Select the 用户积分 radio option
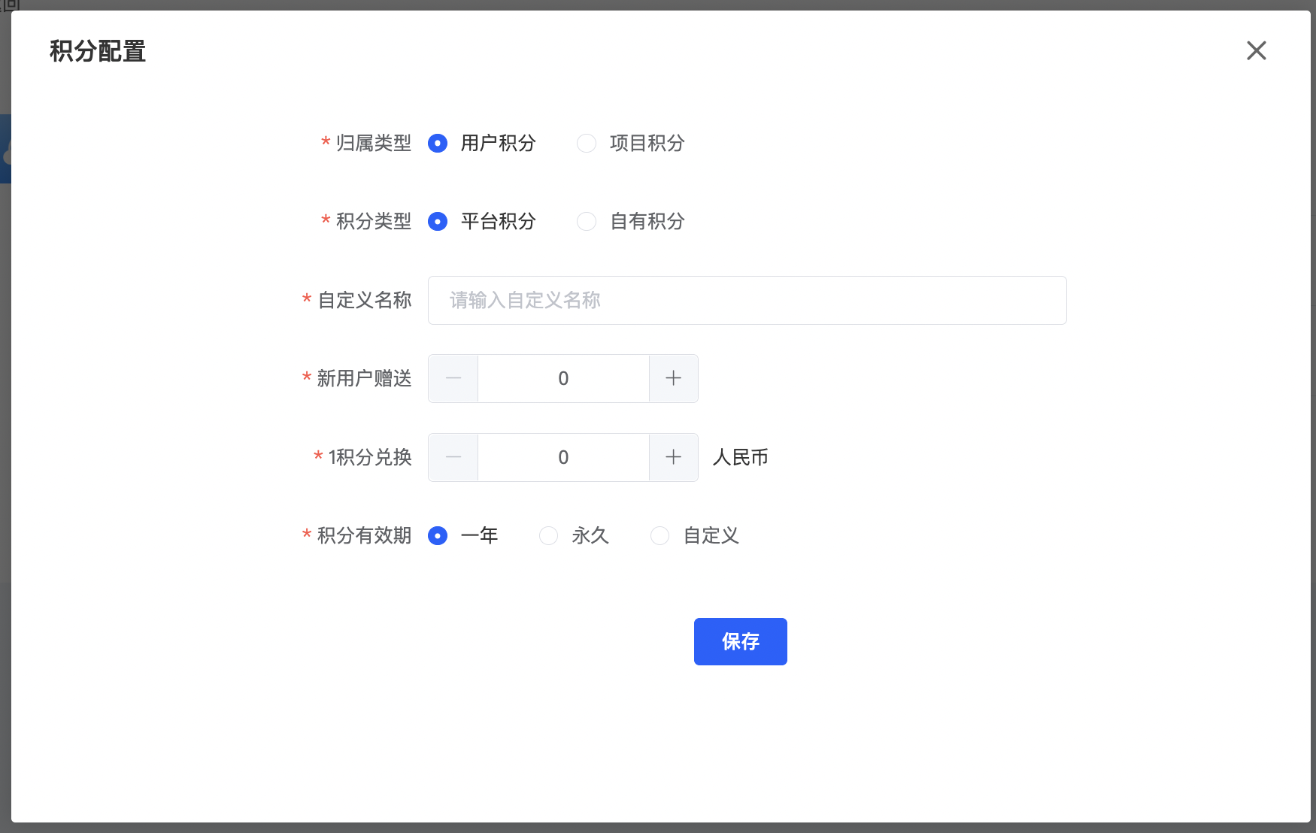Image resolution: width=1316 pixels, height=833 pixels. [x=438, y=143]
